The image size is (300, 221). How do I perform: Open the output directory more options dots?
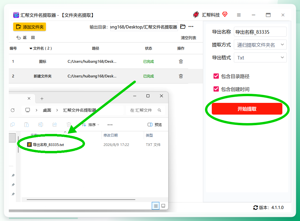point(191,26)
